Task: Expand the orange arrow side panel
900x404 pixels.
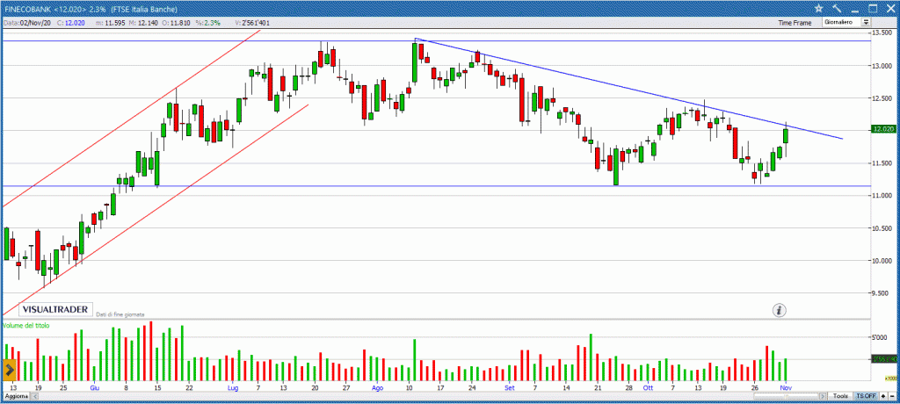Action: (x=9, y=371)
